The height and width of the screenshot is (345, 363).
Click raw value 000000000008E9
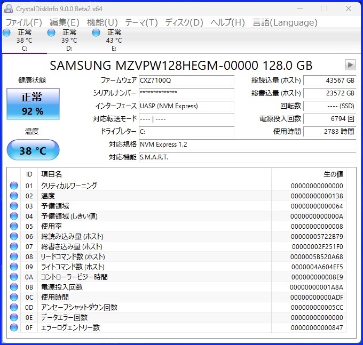[x=317, y=277]
